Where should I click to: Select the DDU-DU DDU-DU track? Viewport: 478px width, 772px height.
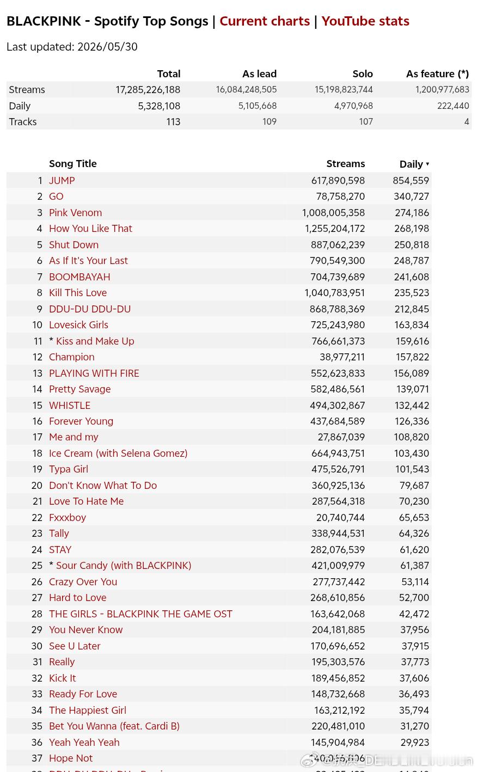[x=90, y=309]
